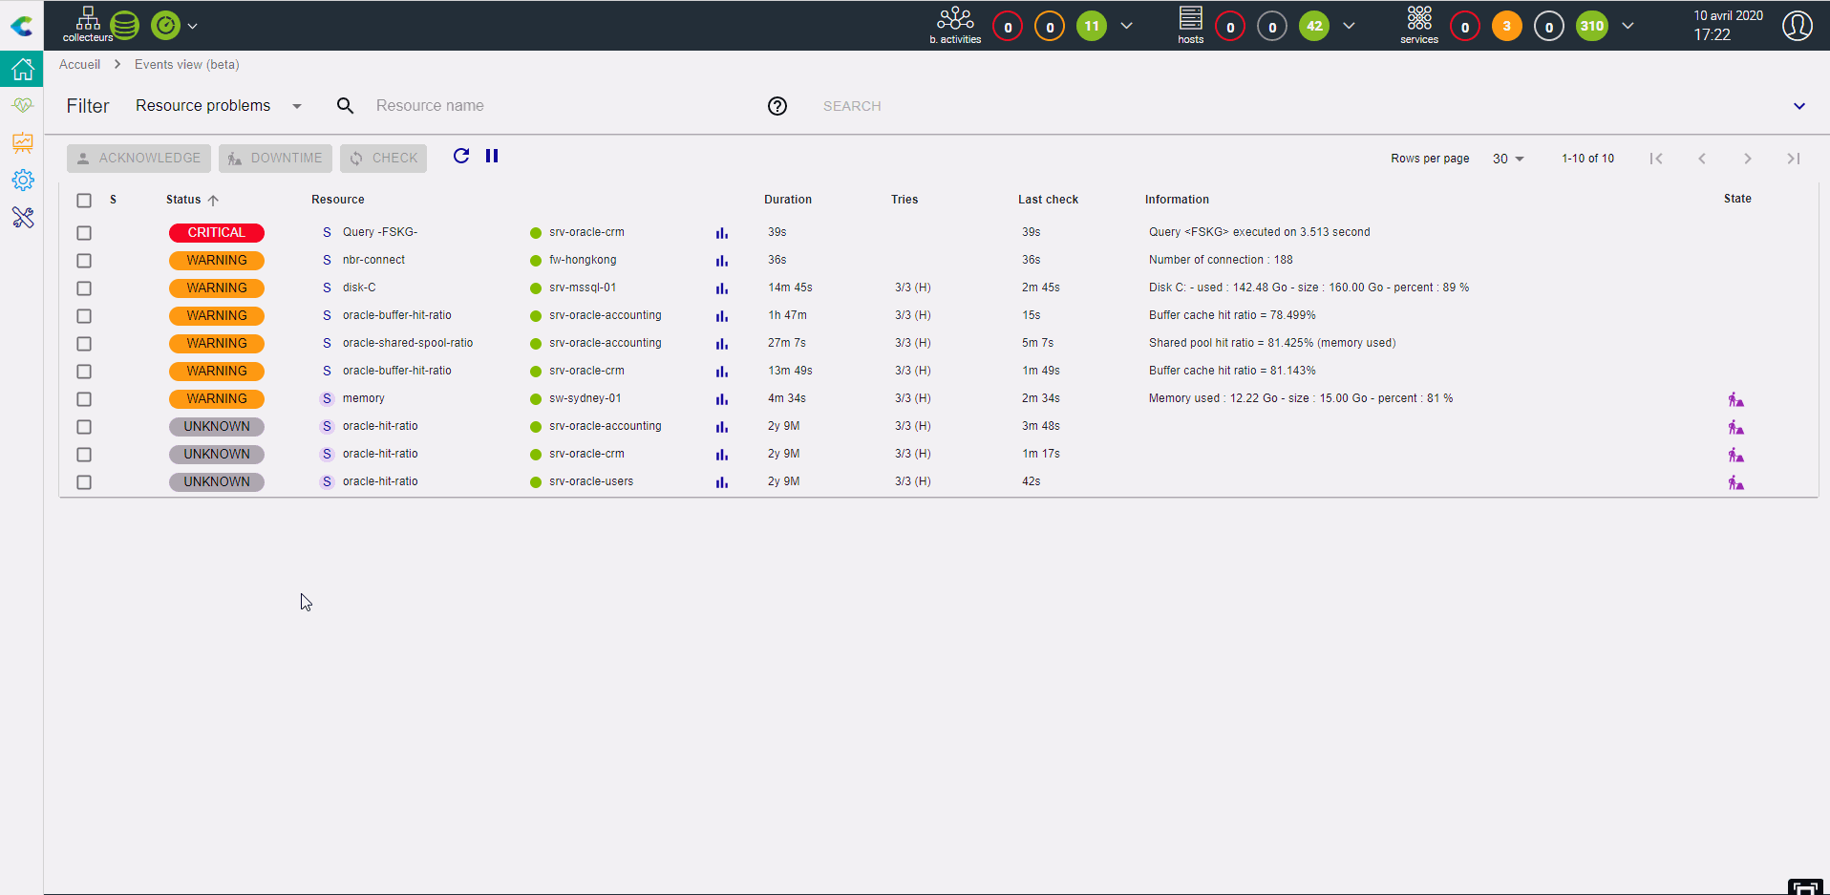Go to first page arrow
The height and width of the screenshot is (895, 1830).
1656,159
